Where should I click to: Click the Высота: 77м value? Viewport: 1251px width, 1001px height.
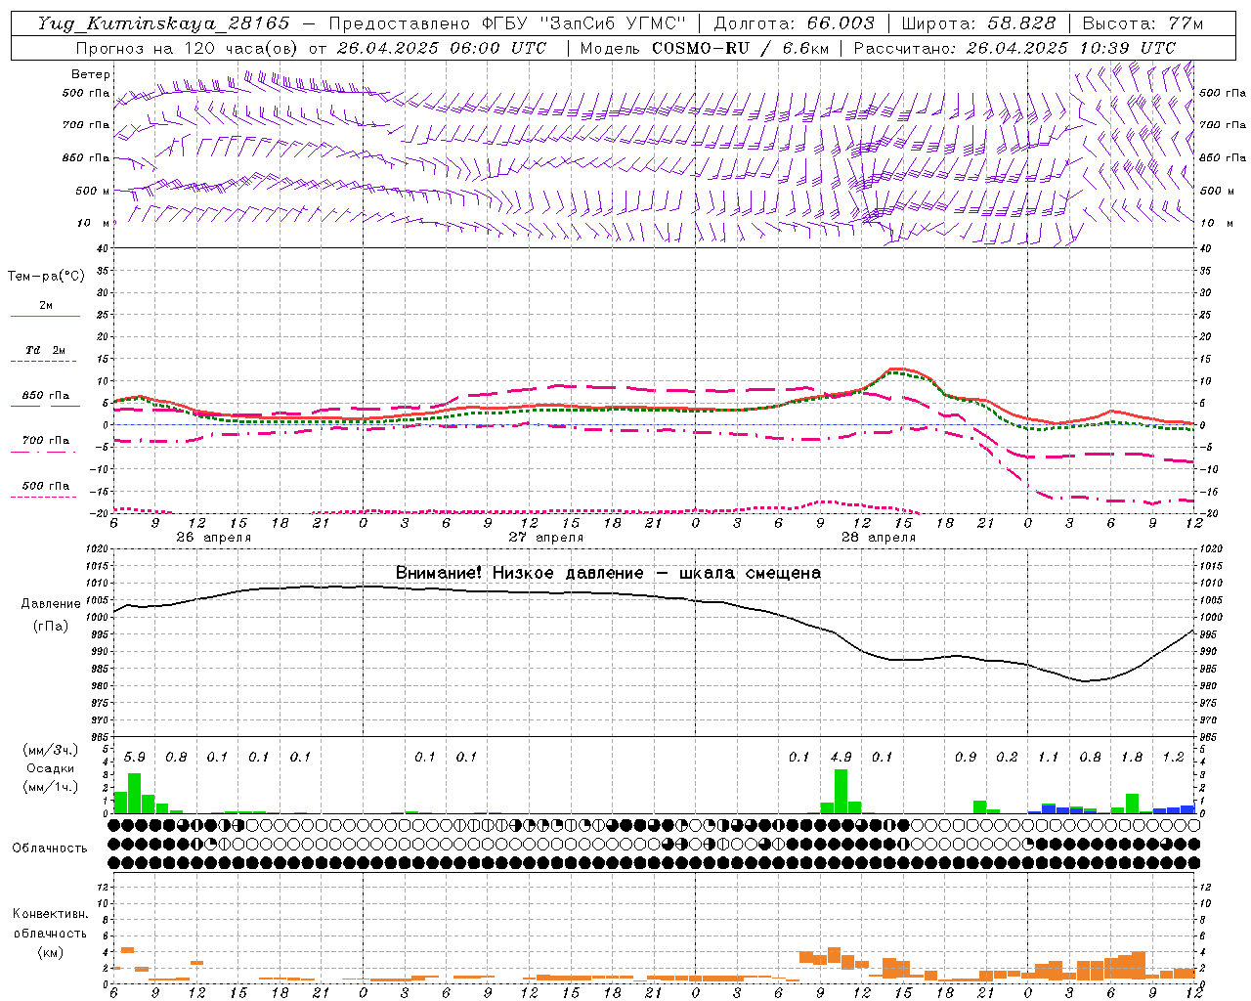click(x=1143, y=23)
